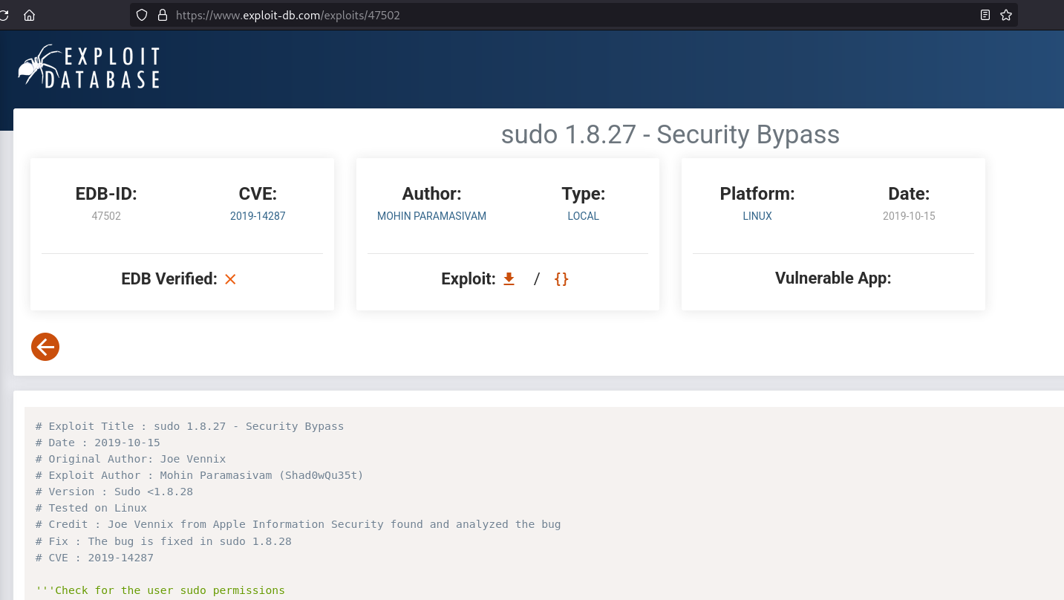Reload the page with refresh button
Image resolution: width=1064 pixels, height=600 pixels.
point(4,15)
